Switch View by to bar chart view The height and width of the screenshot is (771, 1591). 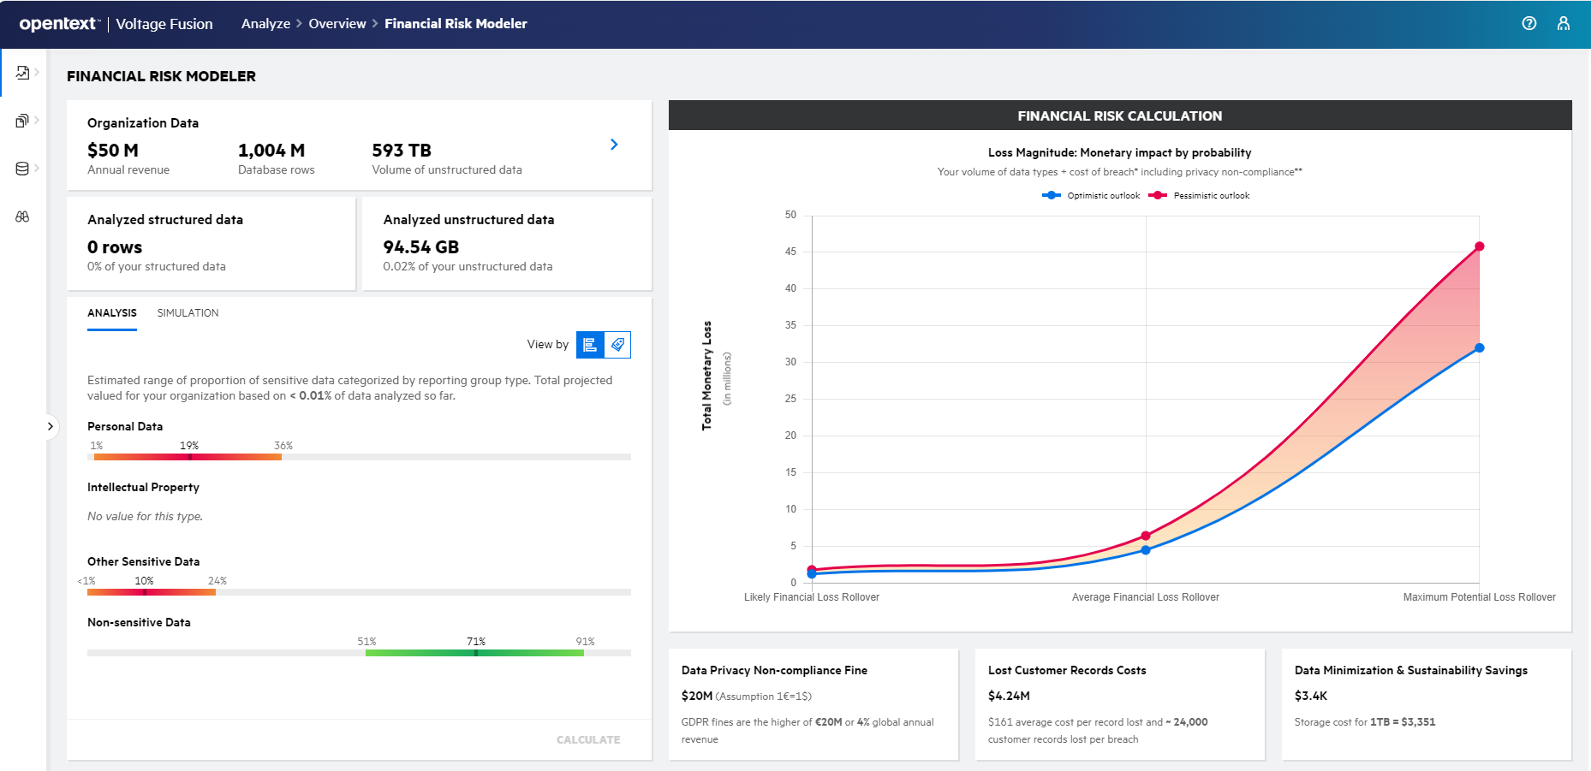click(590, 345)
